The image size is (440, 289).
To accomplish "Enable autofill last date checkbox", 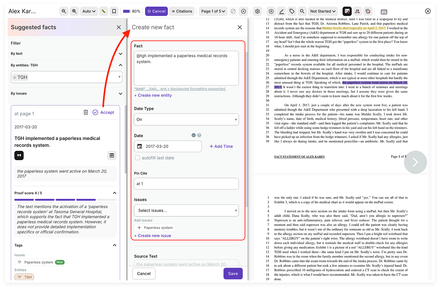I will coord(138,158).
